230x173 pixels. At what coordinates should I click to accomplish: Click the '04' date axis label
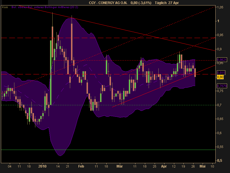point(9,166)
